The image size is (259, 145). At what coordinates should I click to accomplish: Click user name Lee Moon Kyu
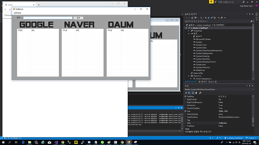pyautogui.click(x=246, y=6)
